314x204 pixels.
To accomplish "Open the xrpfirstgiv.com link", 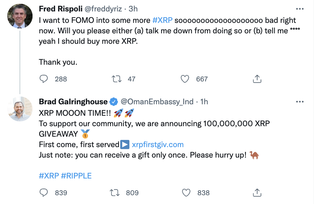I will click(158, 144).
